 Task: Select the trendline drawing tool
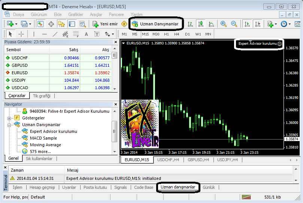(x=55, y=34)
